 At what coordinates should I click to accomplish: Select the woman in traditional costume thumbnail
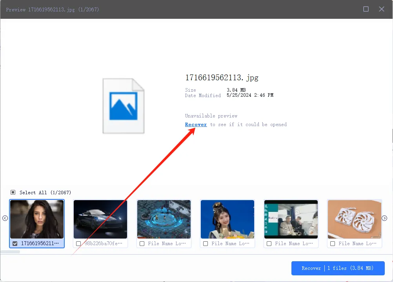(227, 219)
